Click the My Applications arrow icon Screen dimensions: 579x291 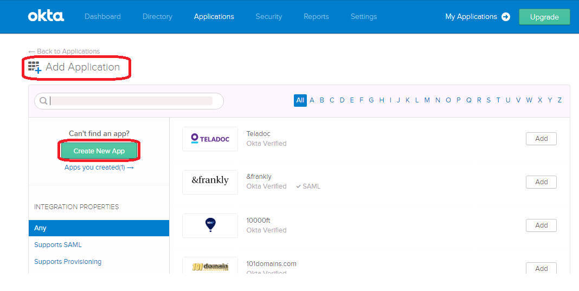[x=506, y=17]
